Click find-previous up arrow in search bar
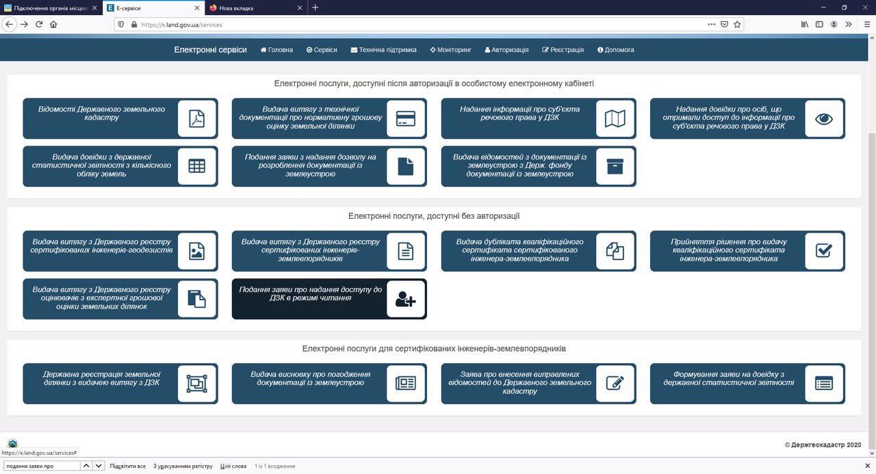The width and height of the screenshot is (876, 474). click(87, 466)
